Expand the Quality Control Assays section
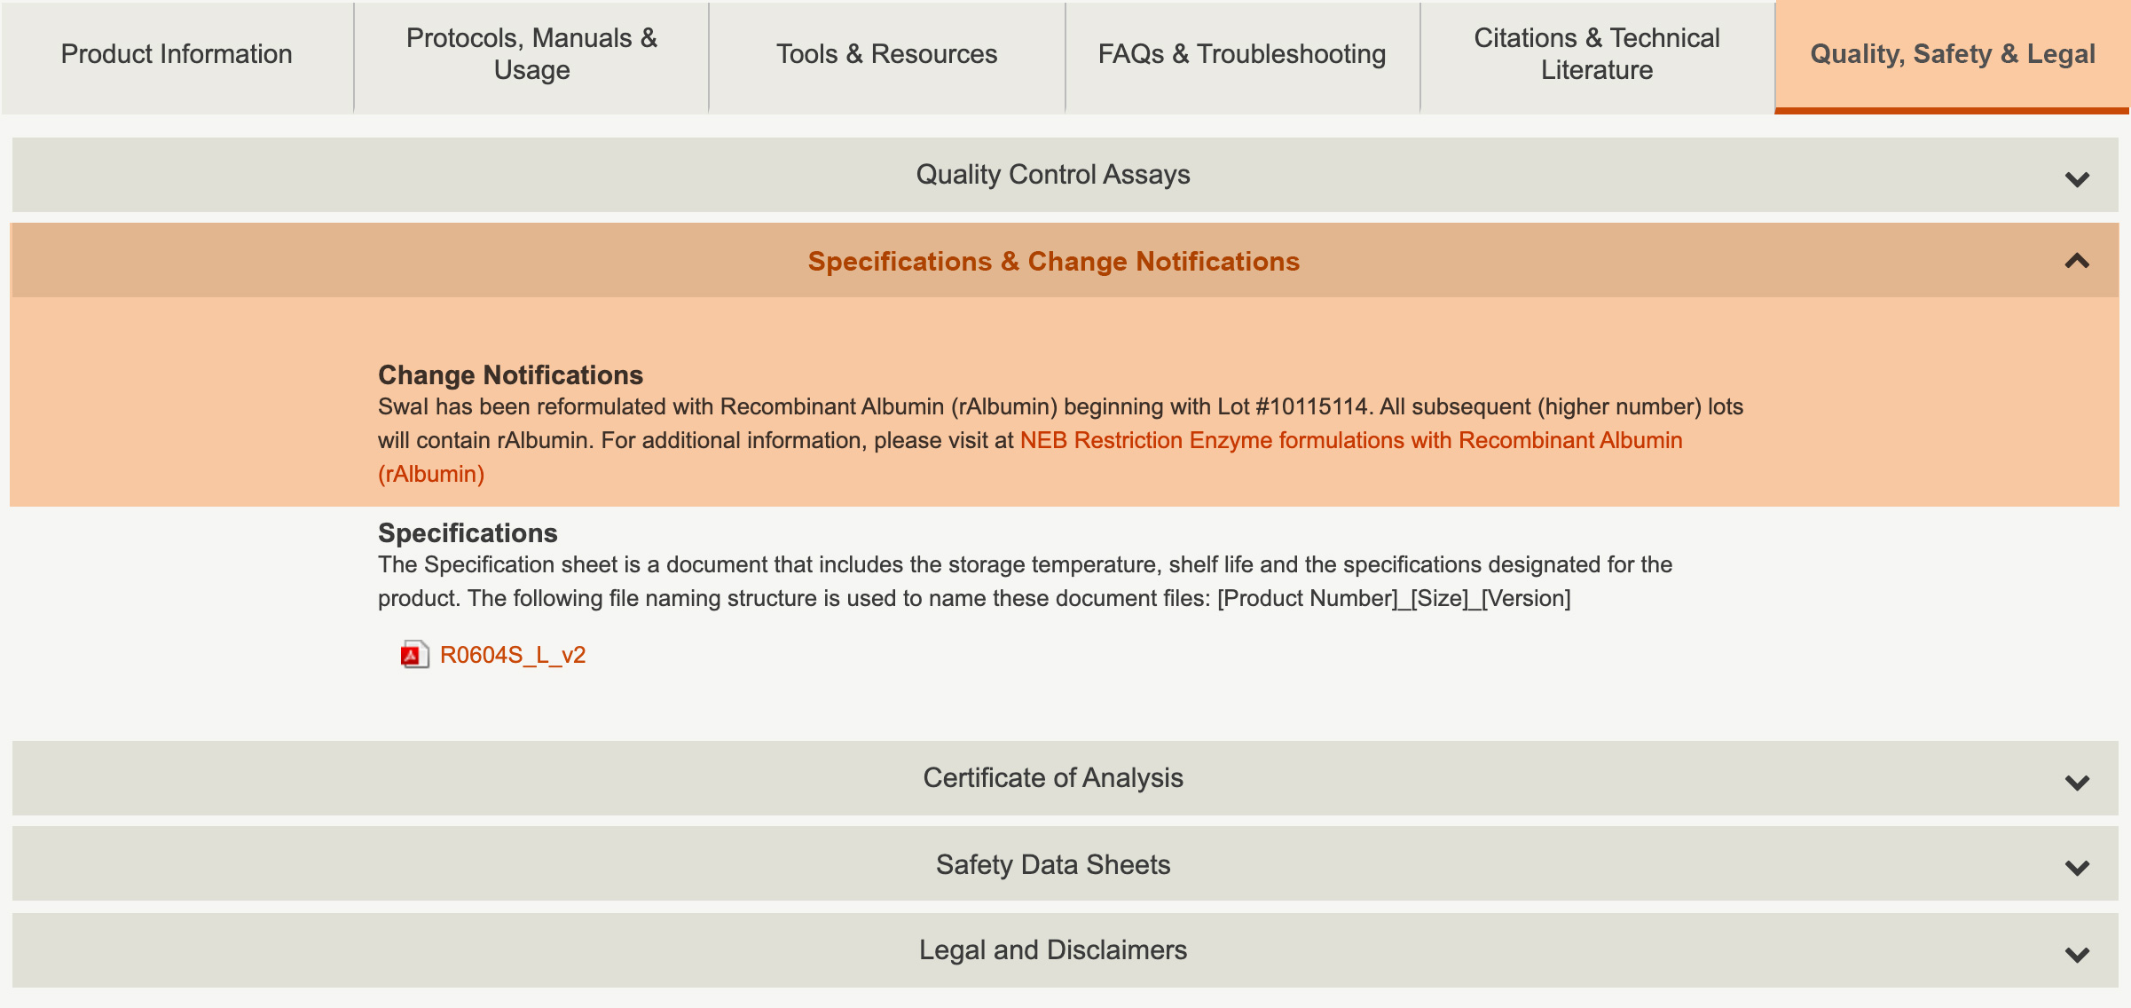Image resolution: width=2131 pixels, height=1008 pixels. (x=1052, y=175)
